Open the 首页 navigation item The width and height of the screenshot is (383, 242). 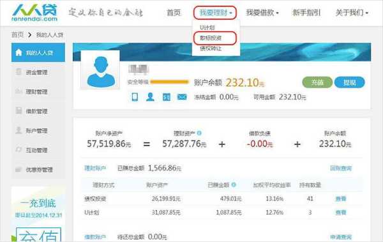pyautogui.click(x=174, y=13)
